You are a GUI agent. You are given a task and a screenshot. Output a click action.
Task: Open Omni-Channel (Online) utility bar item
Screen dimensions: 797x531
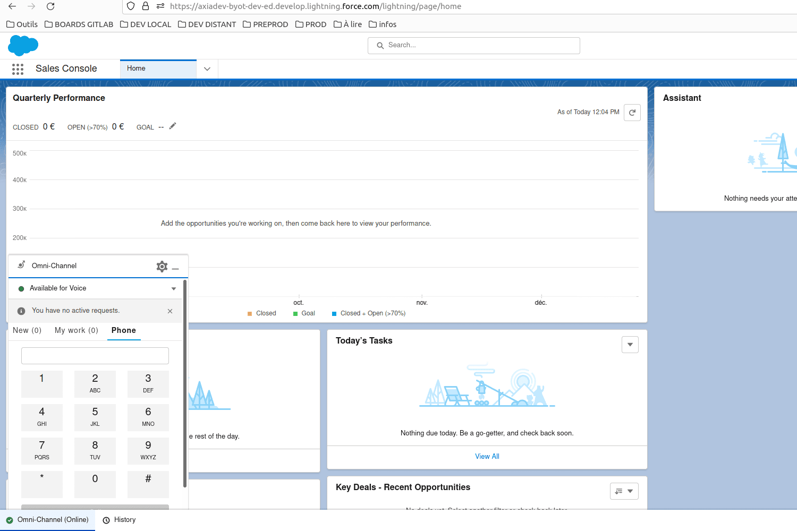tap(48, 520)
